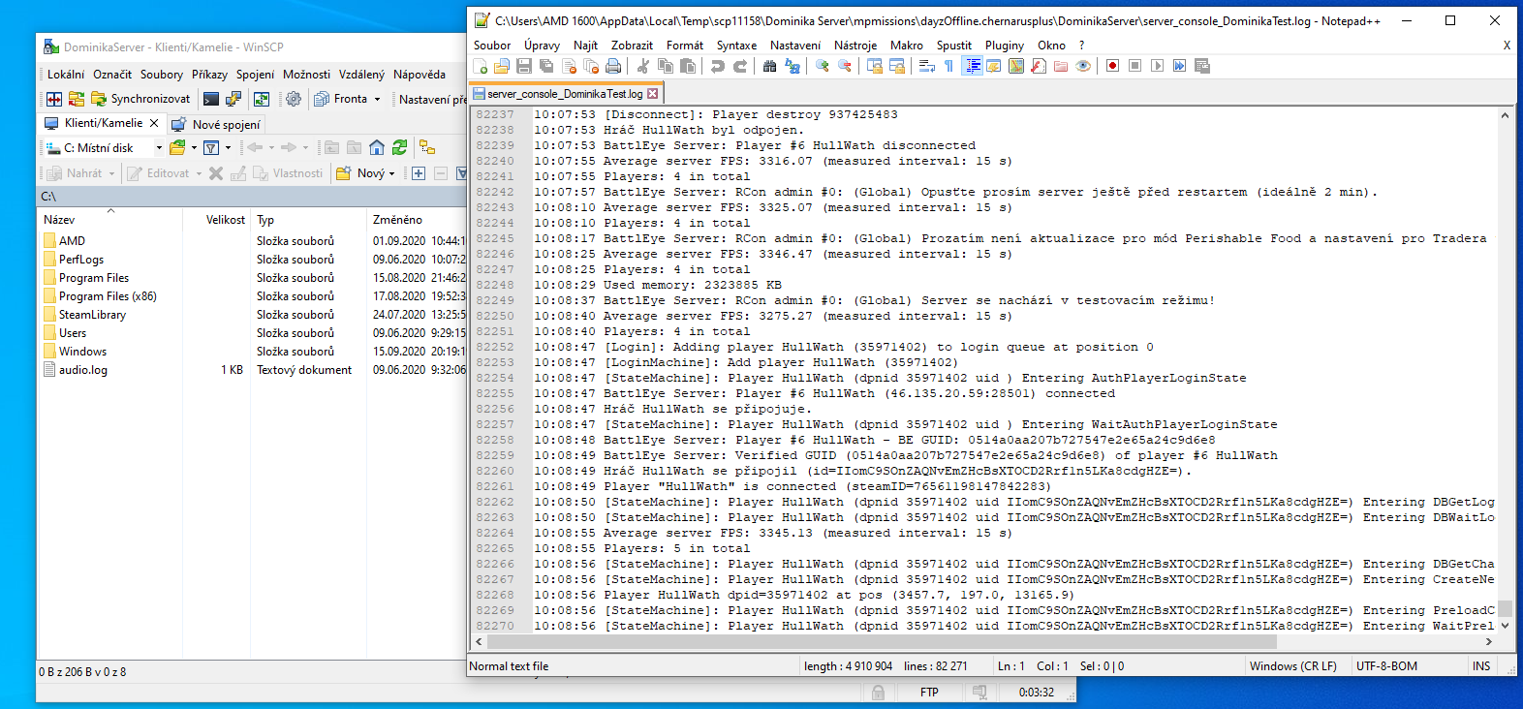
Task: Toggle word wrap in Notepad++ toolbar
Action: point(926,66)
